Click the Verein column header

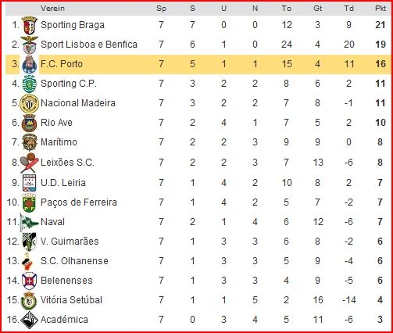coord(52,9)
